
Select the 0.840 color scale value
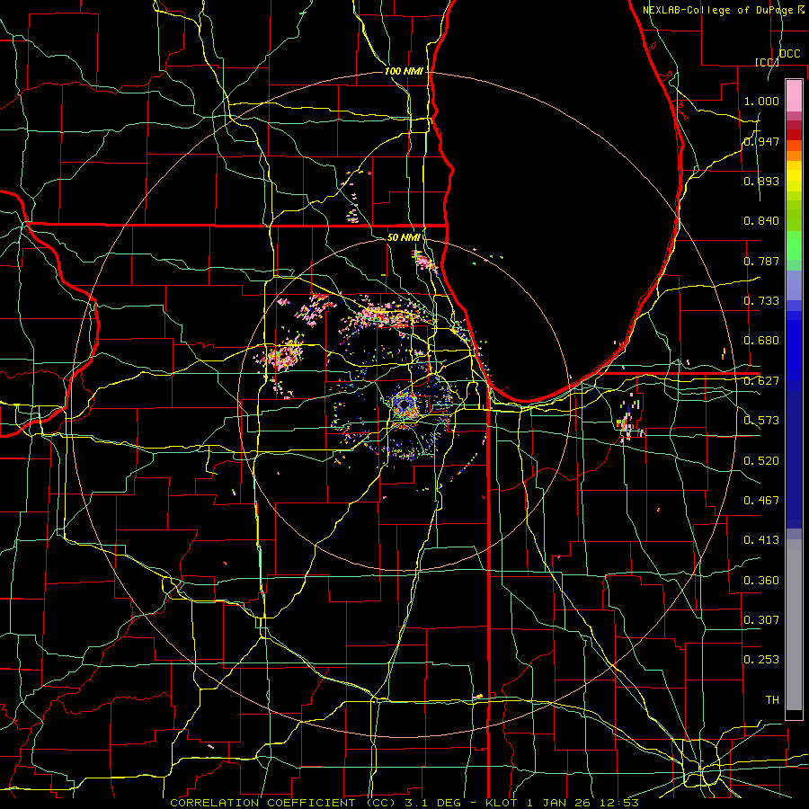coord(761,221)
